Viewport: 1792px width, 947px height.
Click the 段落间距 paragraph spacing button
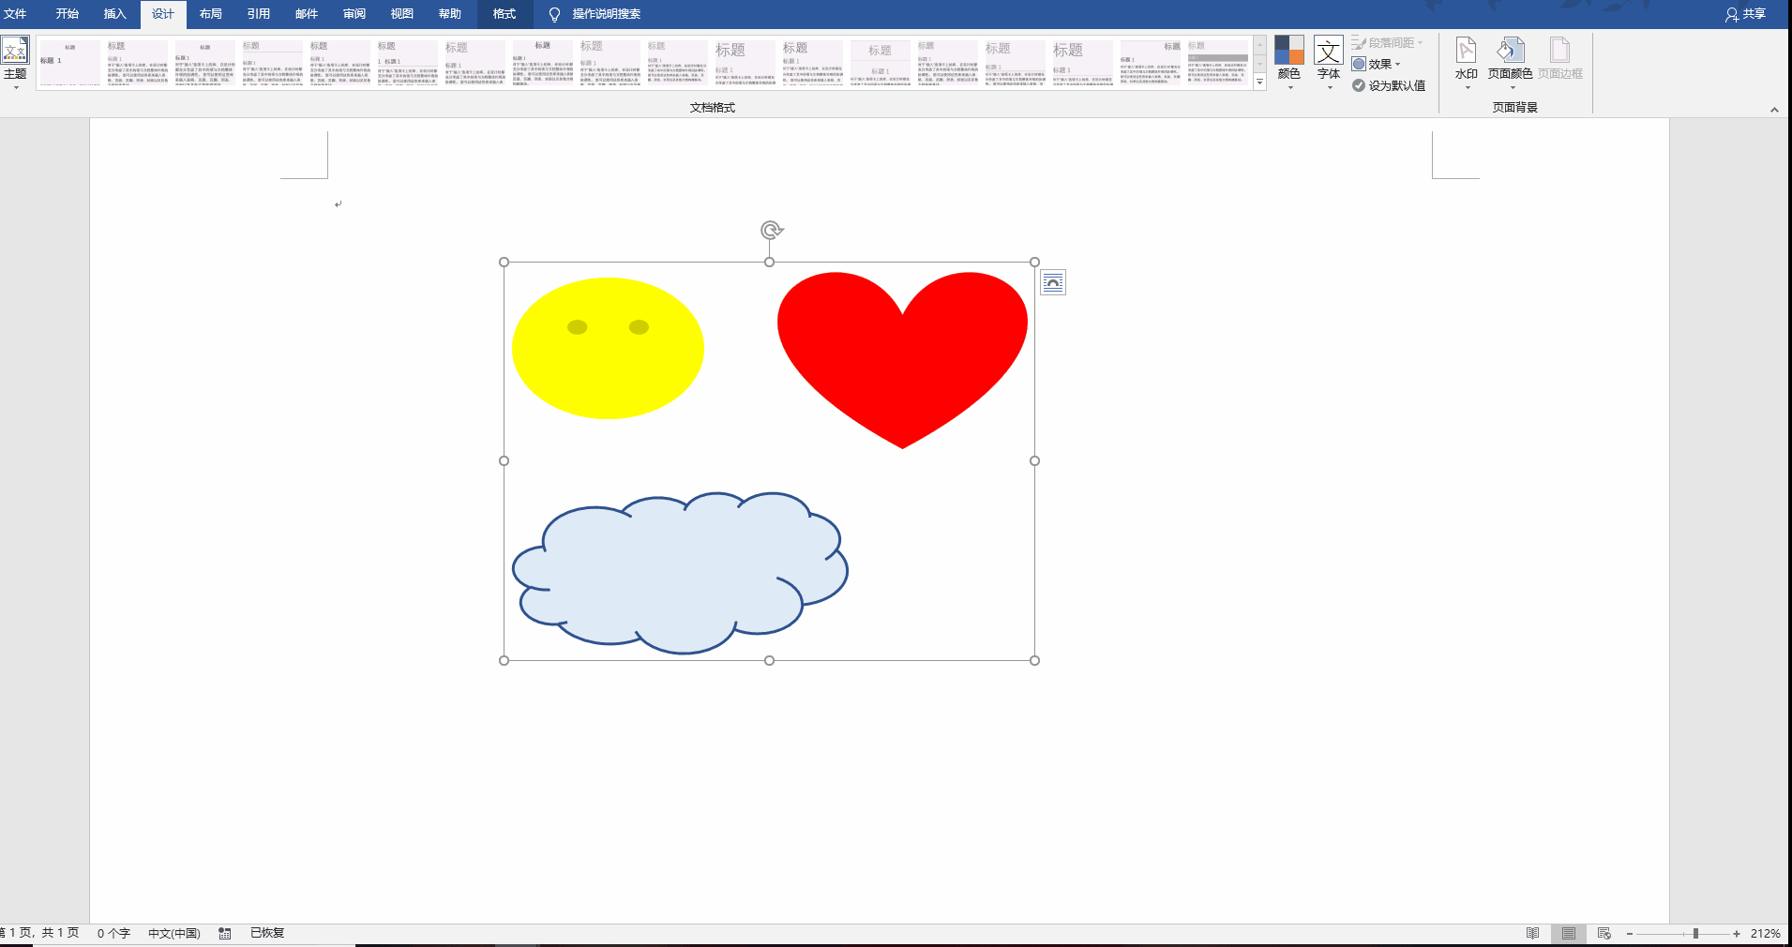tap(1387, 42)
